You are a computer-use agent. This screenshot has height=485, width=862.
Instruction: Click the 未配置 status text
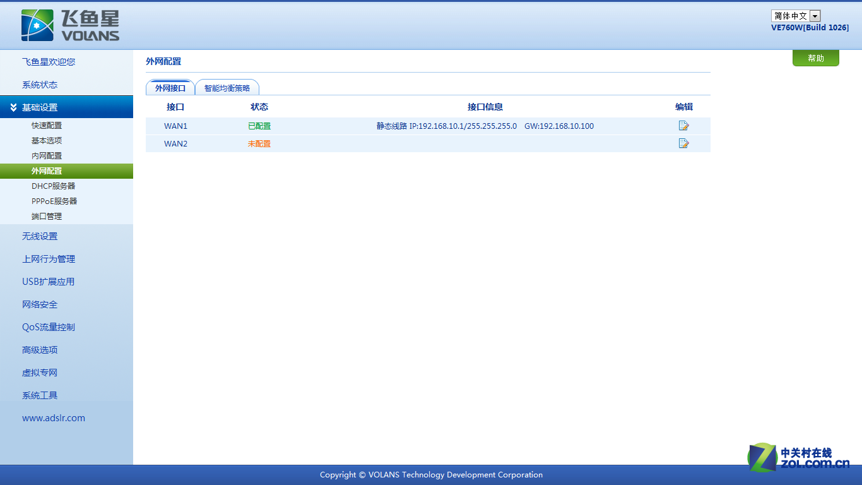coord(259,144)
